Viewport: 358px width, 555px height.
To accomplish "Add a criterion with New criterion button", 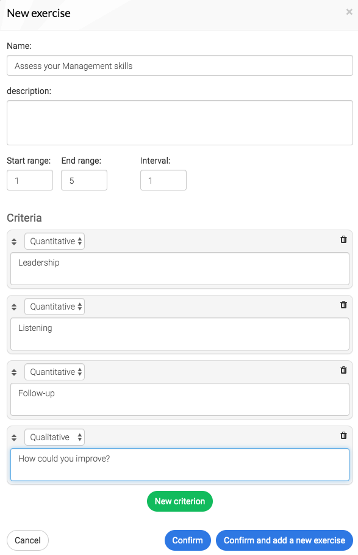I will [x=180, y=501].
